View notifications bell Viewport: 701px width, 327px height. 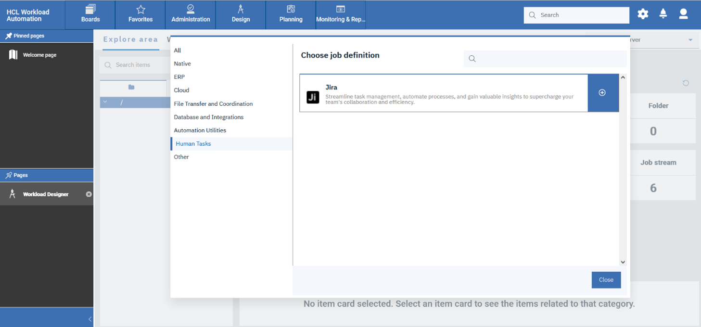click(x=663, y=14)
